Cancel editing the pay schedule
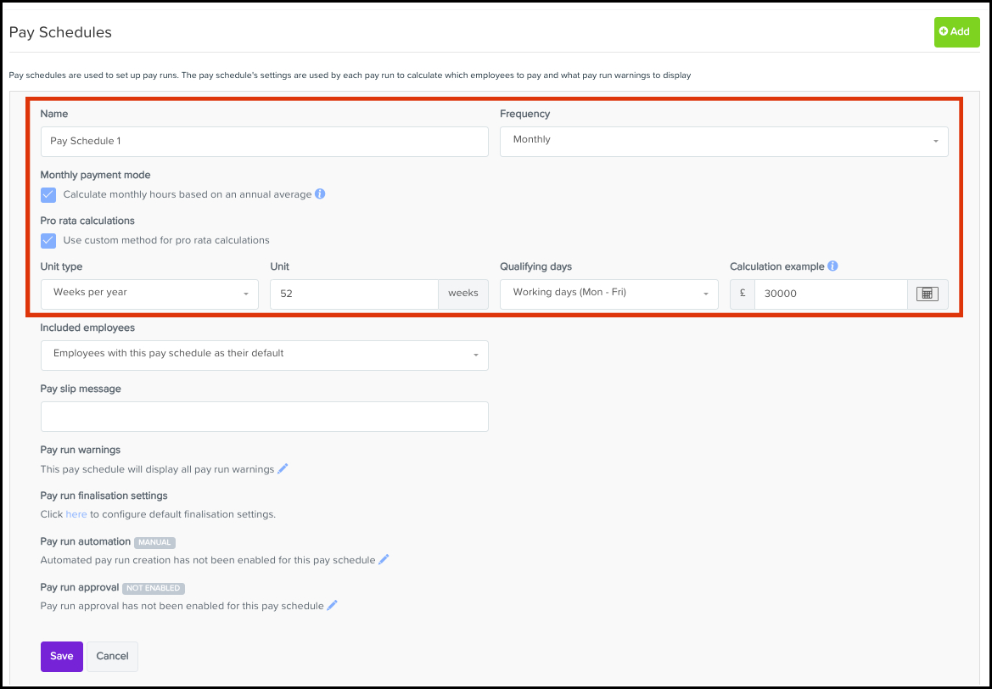The width and height of the screenshot is (992, 689). (x=112, y=656)
